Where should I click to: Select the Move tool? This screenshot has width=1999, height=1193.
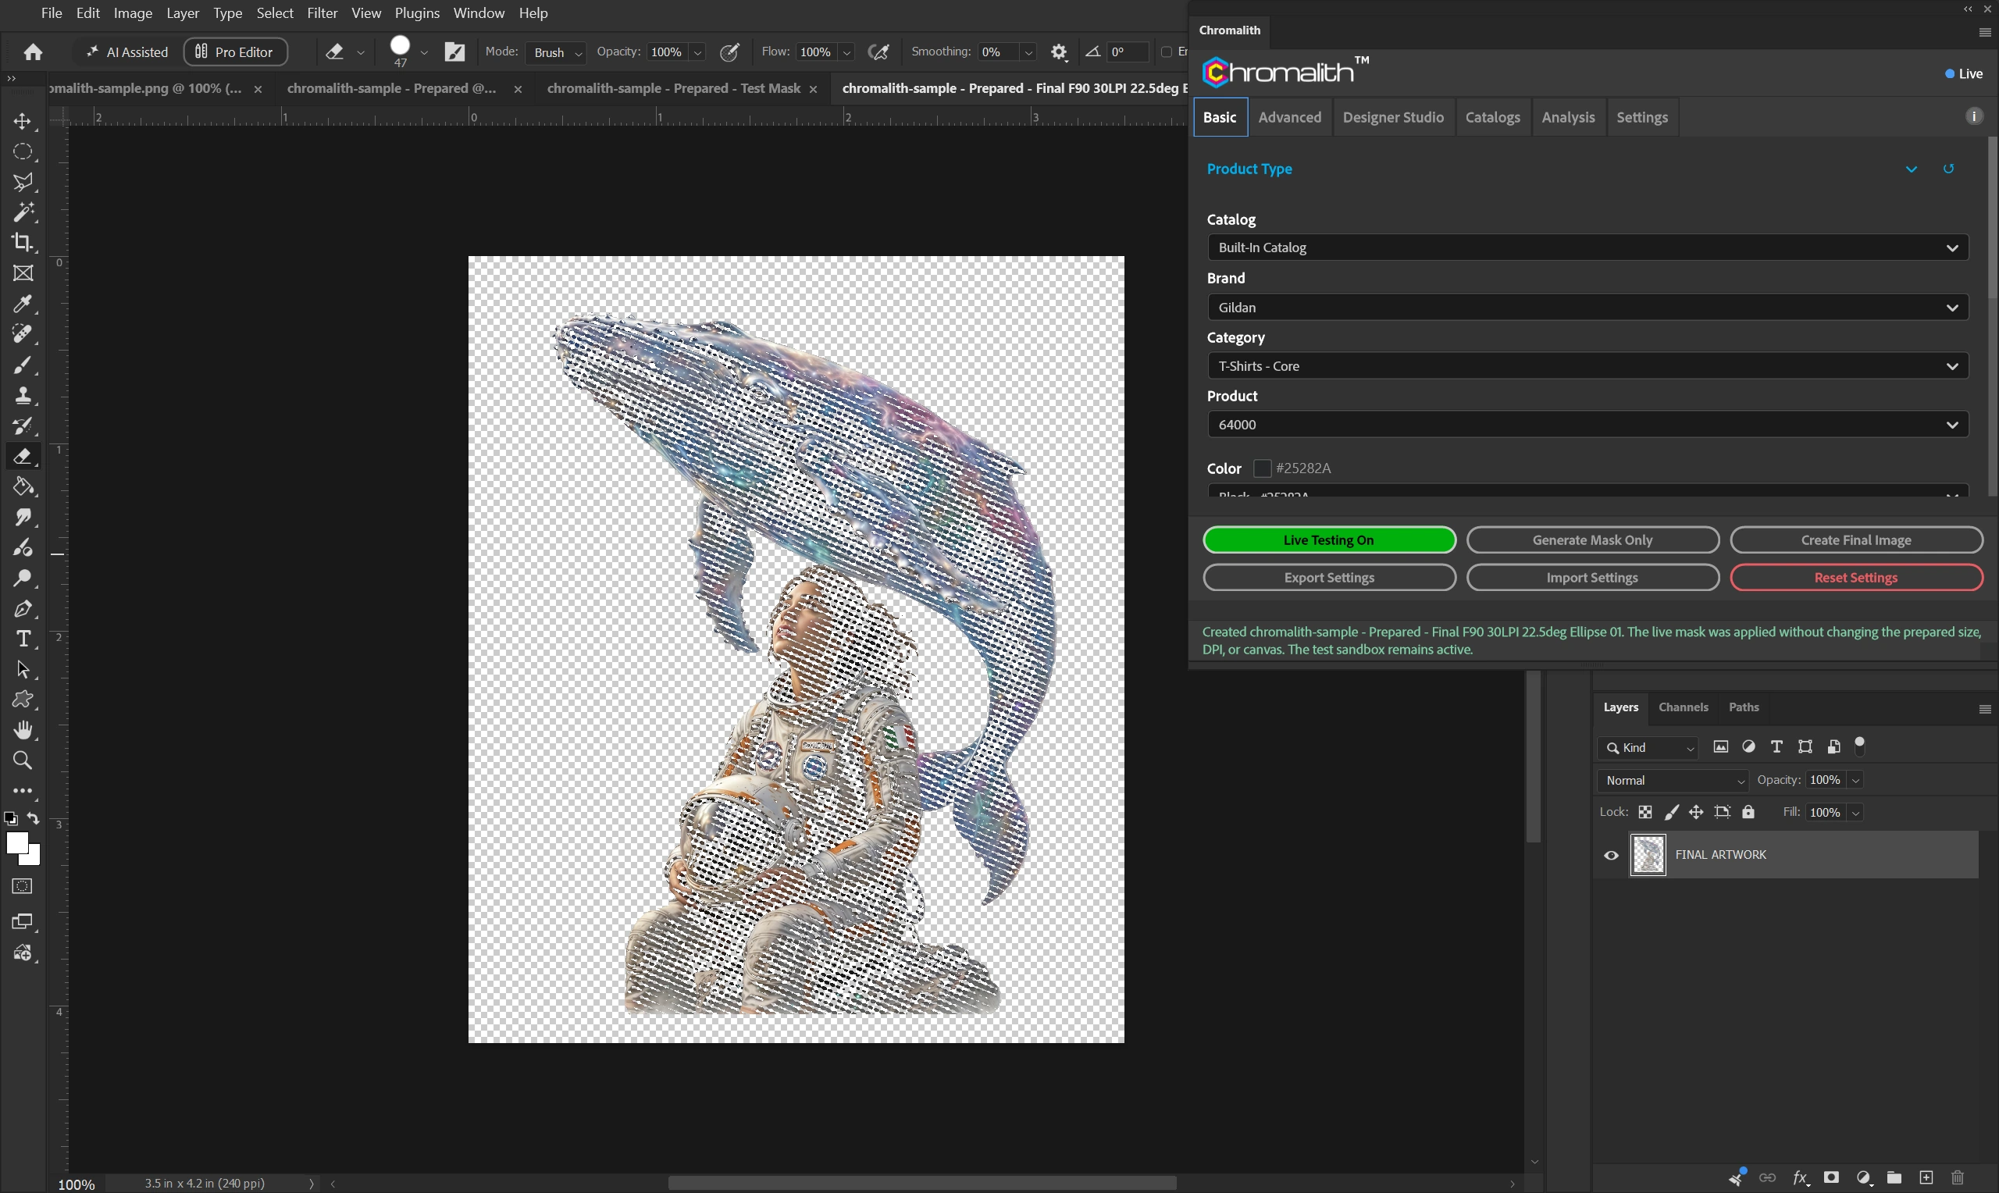pyautogui.click(x=23, y=121)
